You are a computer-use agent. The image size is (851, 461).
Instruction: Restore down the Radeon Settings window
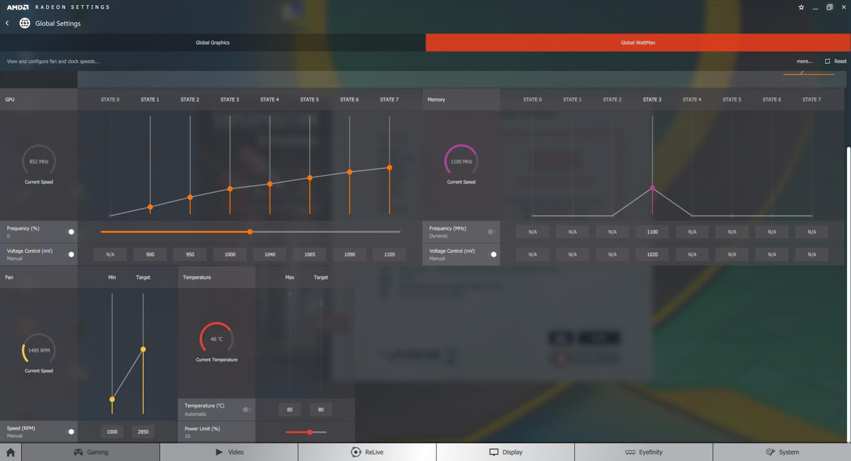pos(829,7)
